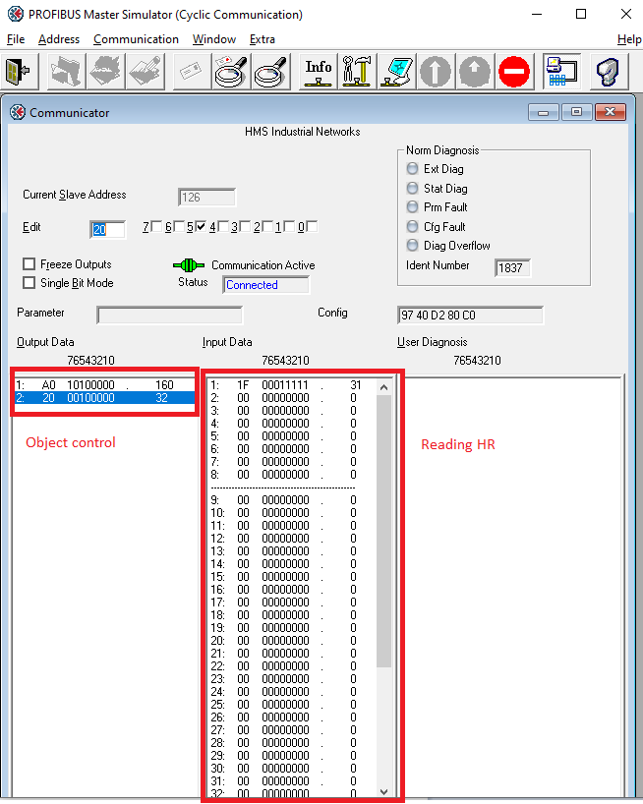Toggle bit 2 checkbox in Edit row

(x=266, y=226)
